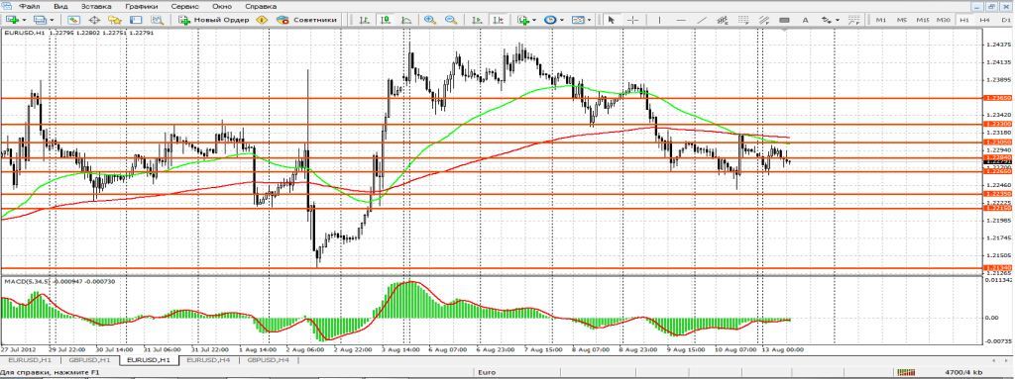Screen dimensions: 1015x379
Task: Select the Crosshair cursor tool
Action: click(x=633, y=20)
